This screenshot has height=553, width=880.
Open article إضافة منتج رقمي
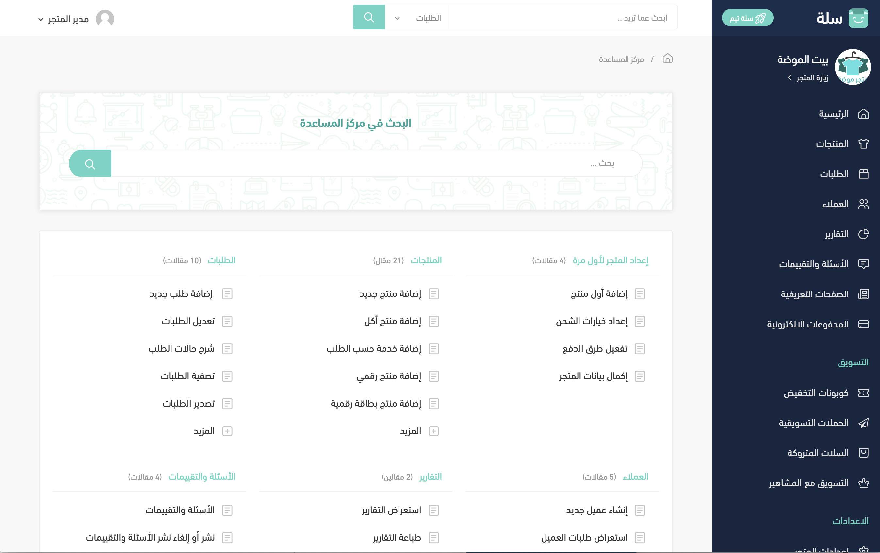click(389, 377)
